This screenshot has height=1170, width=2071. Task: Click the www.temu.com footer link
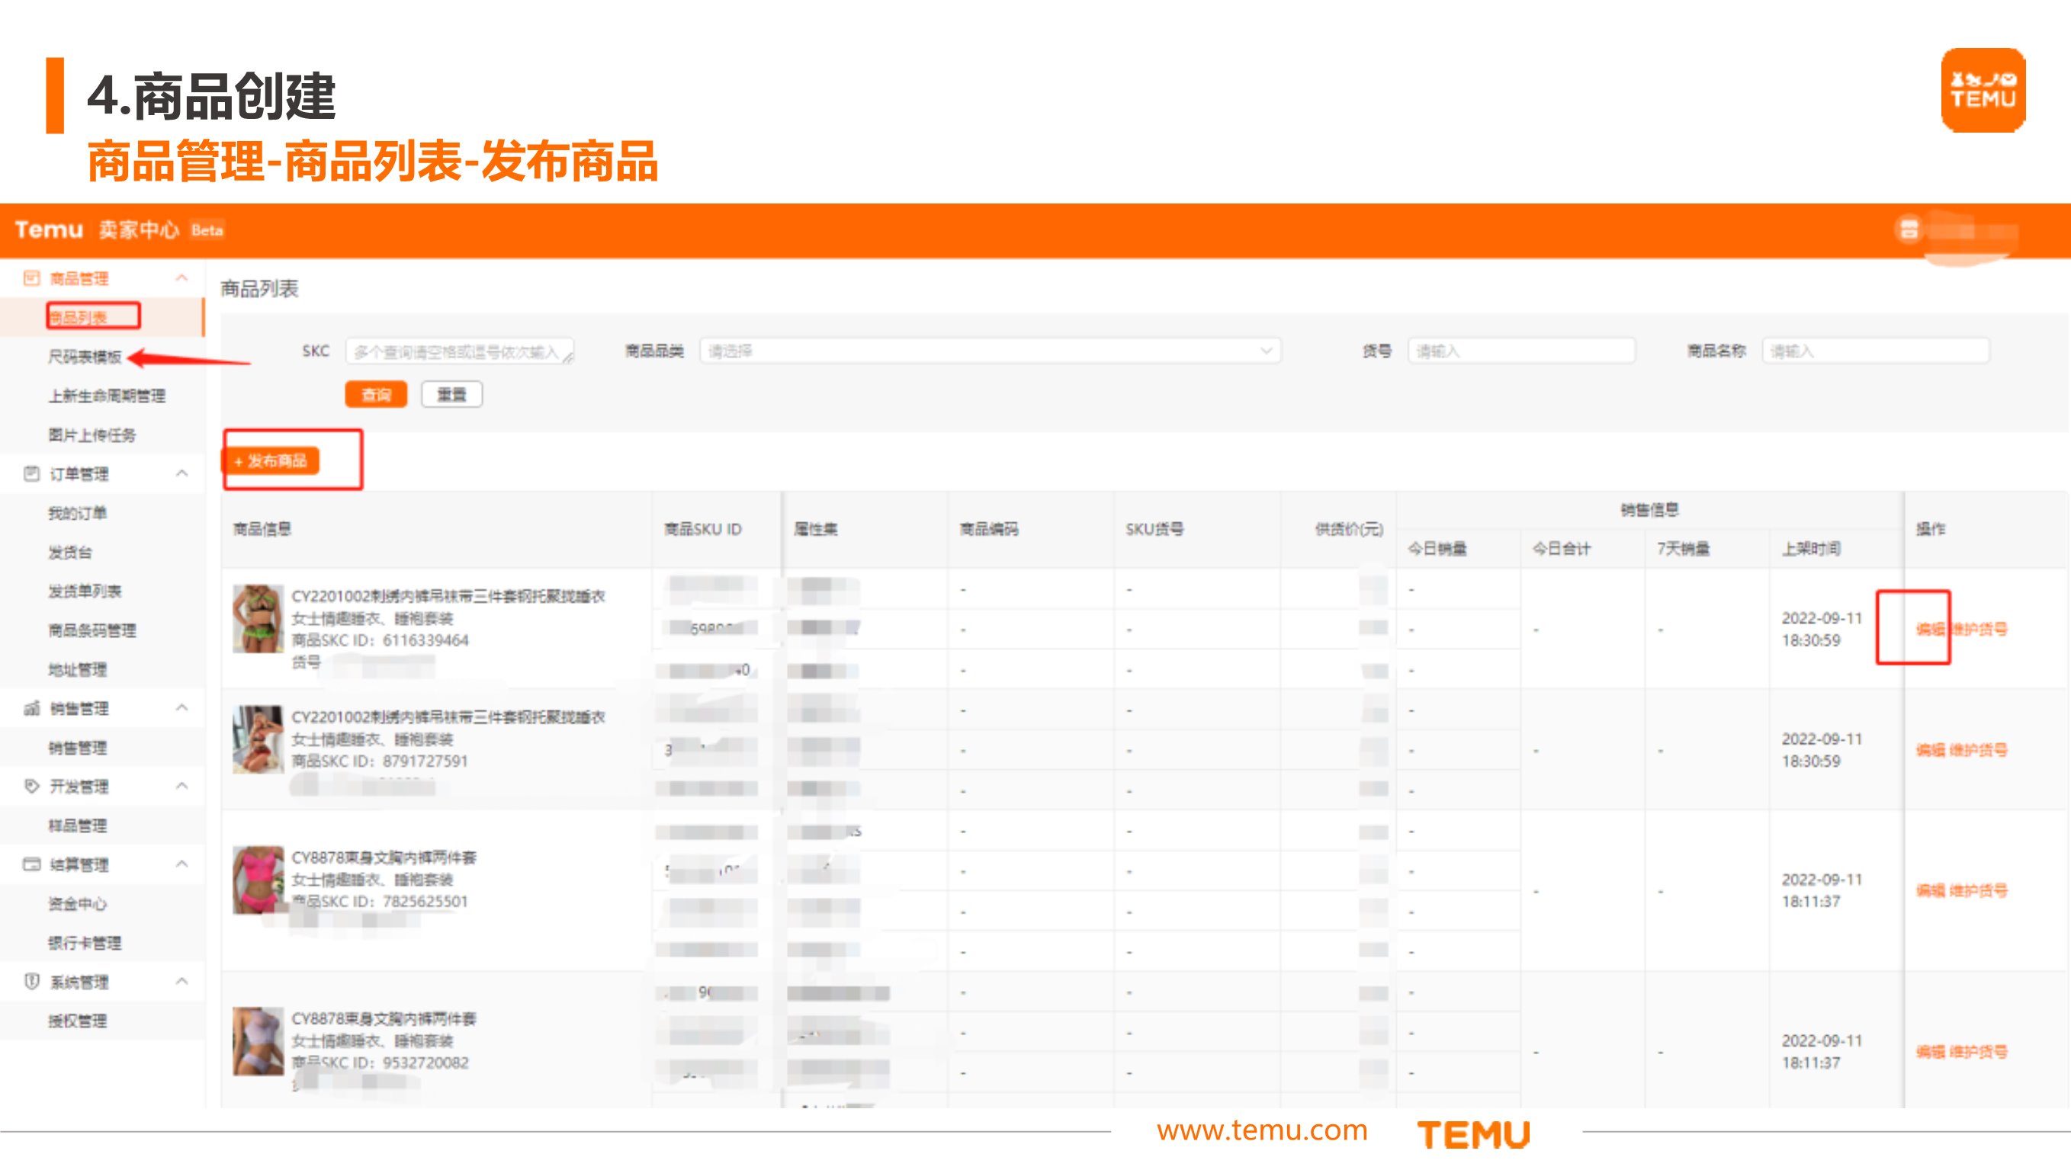1262,1131
